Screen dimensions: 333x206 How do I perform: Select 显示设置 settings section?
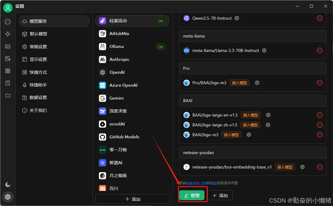tap(54, 59)
